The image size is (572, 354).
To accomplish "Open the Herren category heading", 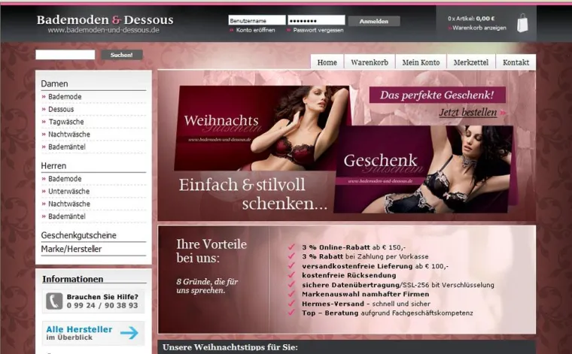I will 53,165.
